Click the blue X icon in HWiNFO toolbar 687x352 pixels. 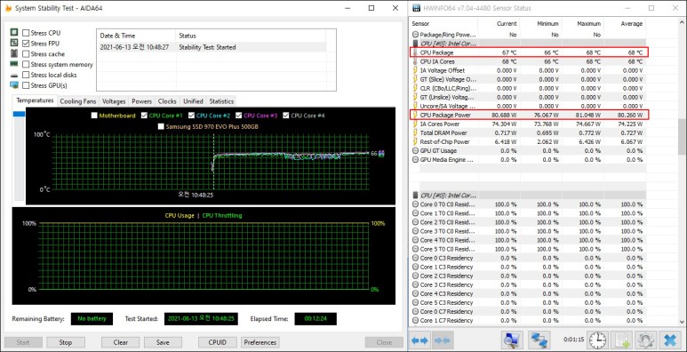coord(670,340)
